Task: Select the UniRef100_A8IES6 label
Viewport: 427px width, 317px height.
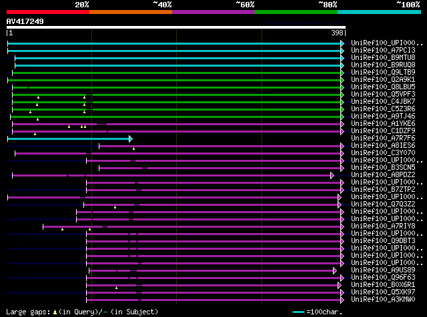Action: pyautogui.click(x=383, y=146)
